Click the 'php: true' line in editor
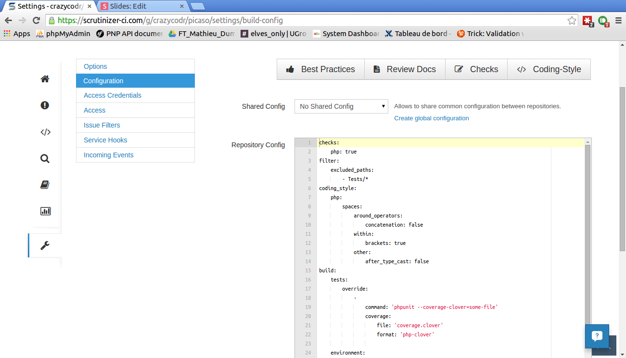Image resolution: width=626 pixels, height=358 pixels. [343, 152]
